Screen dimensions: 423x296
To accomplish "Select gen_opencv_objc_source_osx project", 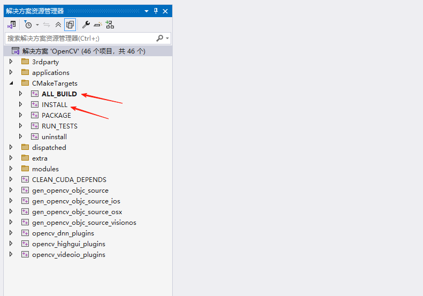I will (x=77, y=212).
